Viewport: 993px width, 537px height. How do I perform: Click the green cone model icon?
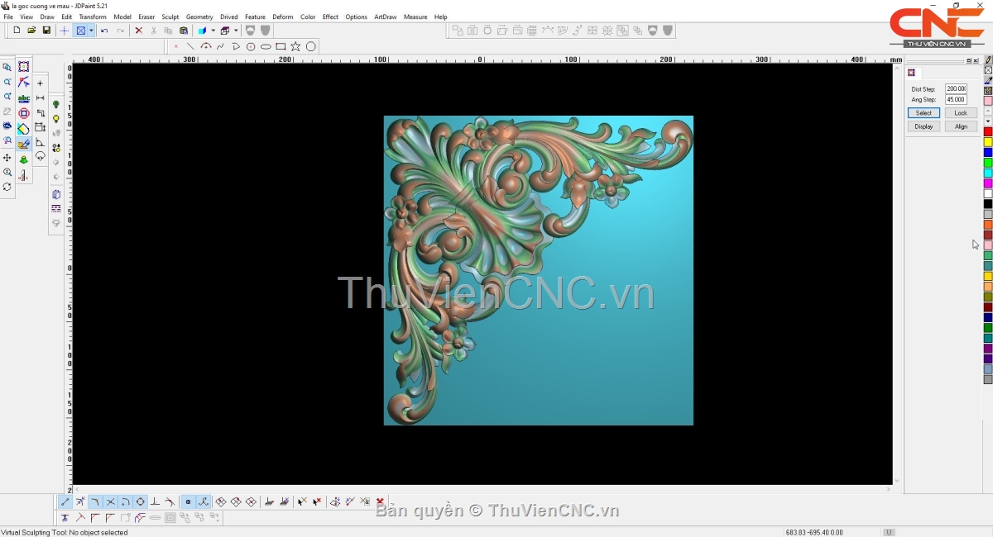23,159
